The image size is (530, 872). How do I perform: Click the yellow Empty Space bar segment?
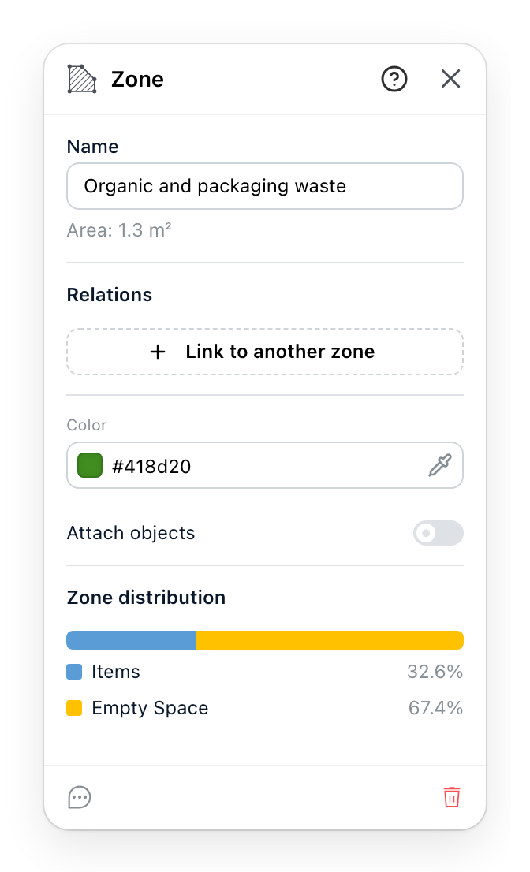click(x=330, y=640)
